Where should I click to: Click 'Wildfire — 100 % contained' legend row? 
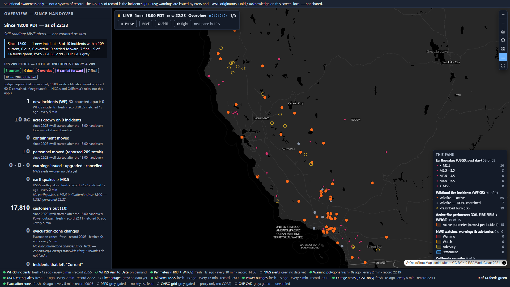coord(470,203)
